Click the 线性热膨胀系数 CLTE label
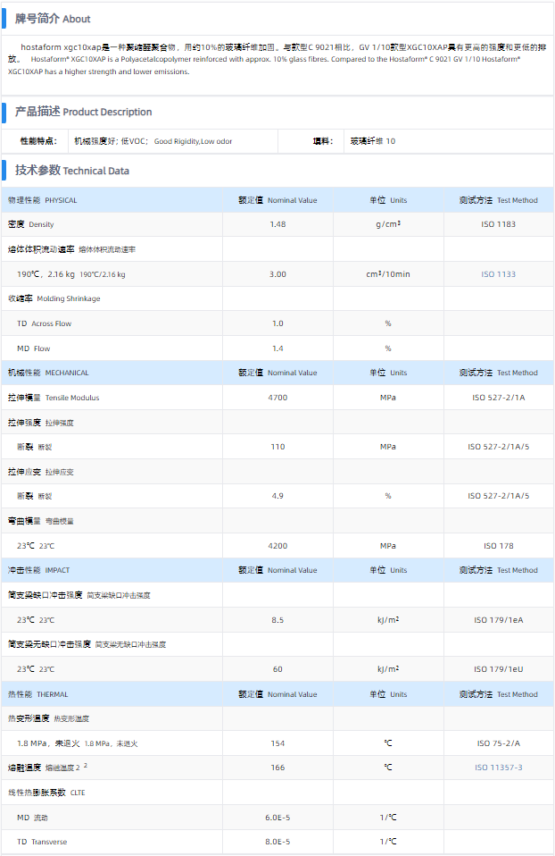The width and height of the screenshot is (555, 856). tap(46, 793)
